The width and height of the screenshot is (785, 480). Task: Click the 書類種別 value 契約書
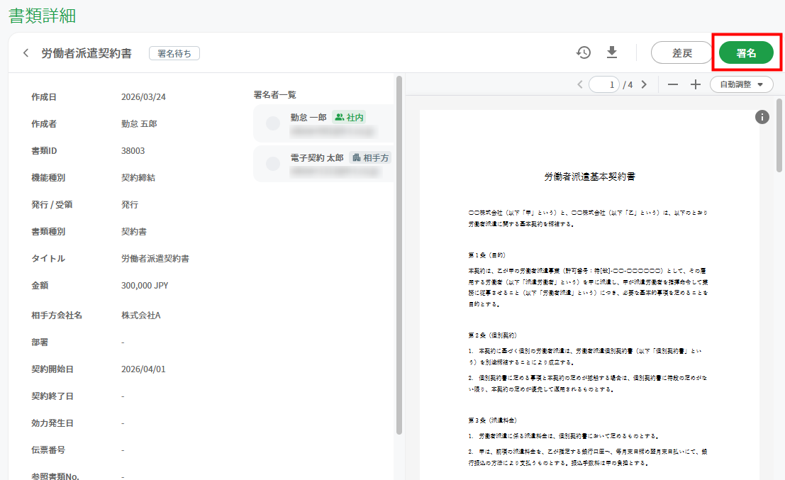click(134, 232)
